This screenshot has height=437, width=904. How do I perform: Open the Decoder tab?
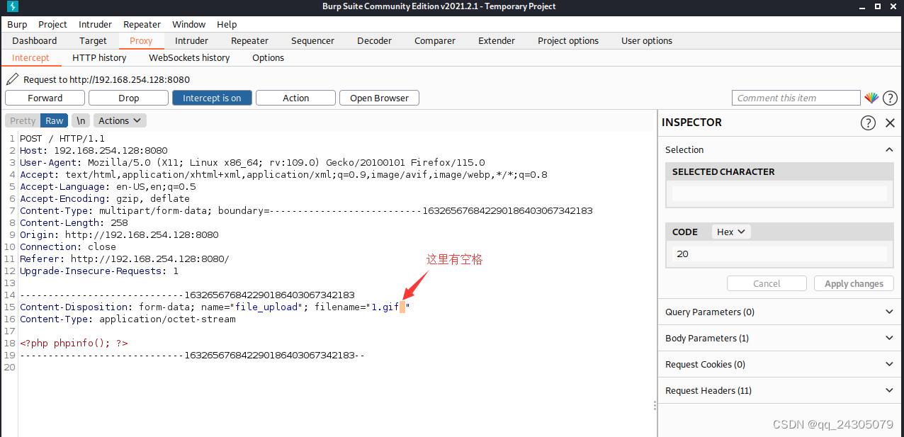click(374, 40)
